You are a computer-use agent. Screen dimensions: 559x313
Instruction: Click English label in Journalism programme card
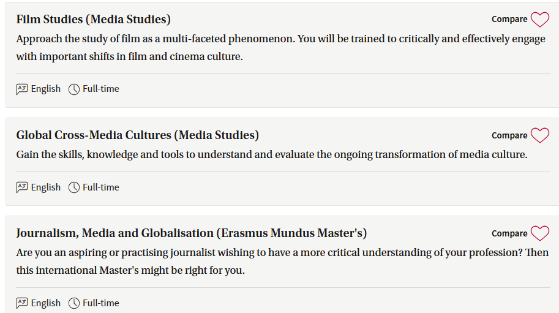coord(46,303)
